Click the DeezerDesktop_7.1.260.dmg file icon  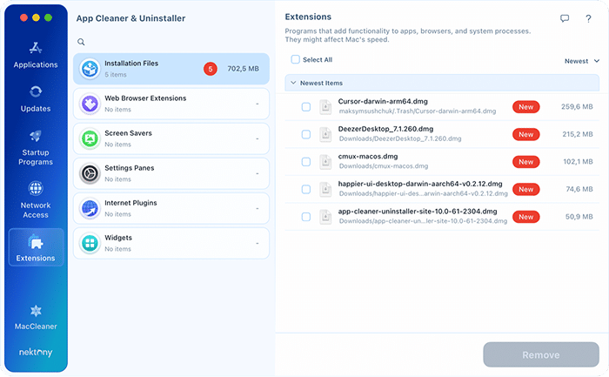325,134
